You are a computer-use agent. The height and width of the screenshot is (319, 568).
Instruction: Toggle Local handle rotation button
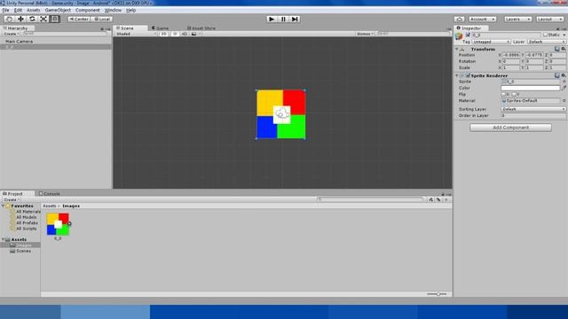point(102,19)
